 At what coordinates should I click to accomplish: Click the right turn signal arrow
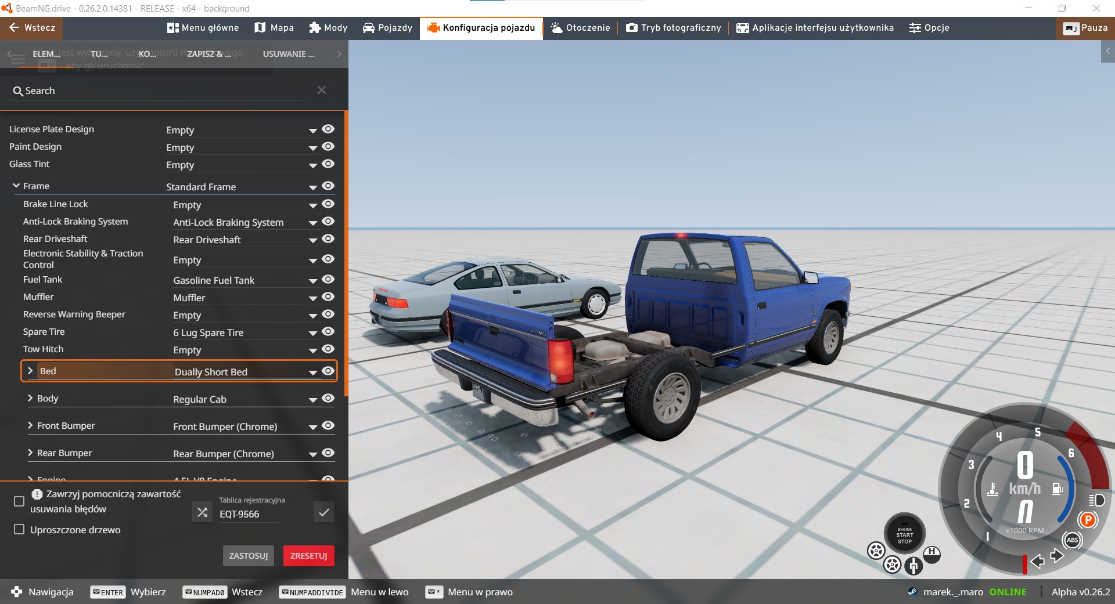pos(1057,556)
